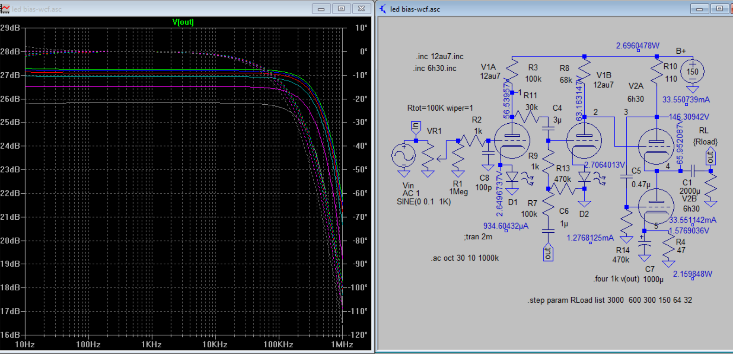Click the 'out' net label below C6
The width and height of the screenshot is (733, 354).
[x=548, y=252]
